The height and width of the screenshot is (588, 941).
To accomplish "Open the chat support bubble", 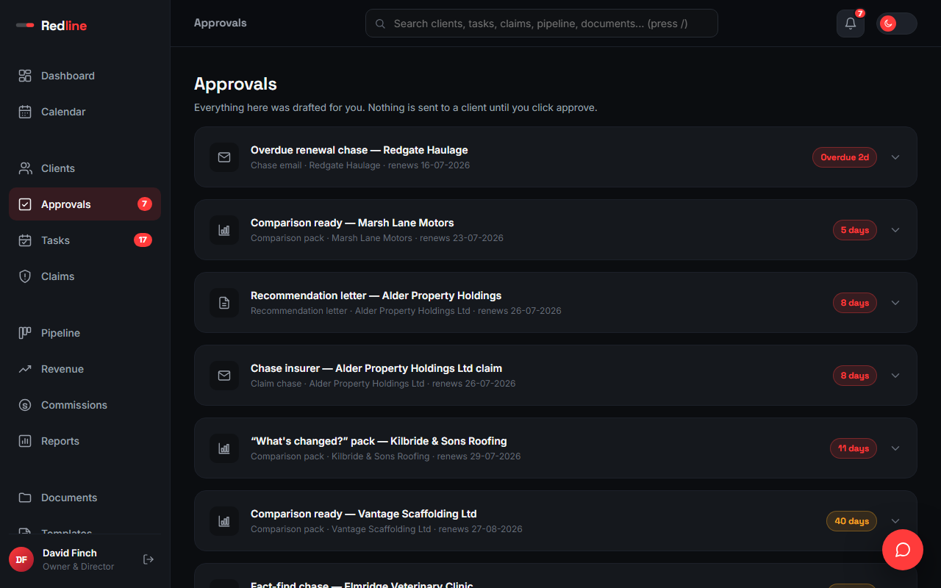I will point(903,550).
